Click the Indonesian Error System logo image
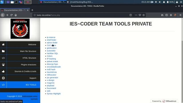 [x=20, y=29]
